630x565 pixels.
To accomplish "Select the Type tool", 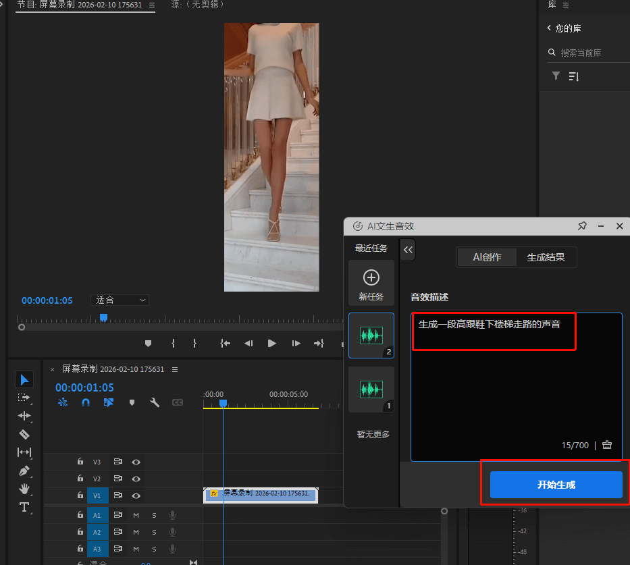I will (24, 507).
